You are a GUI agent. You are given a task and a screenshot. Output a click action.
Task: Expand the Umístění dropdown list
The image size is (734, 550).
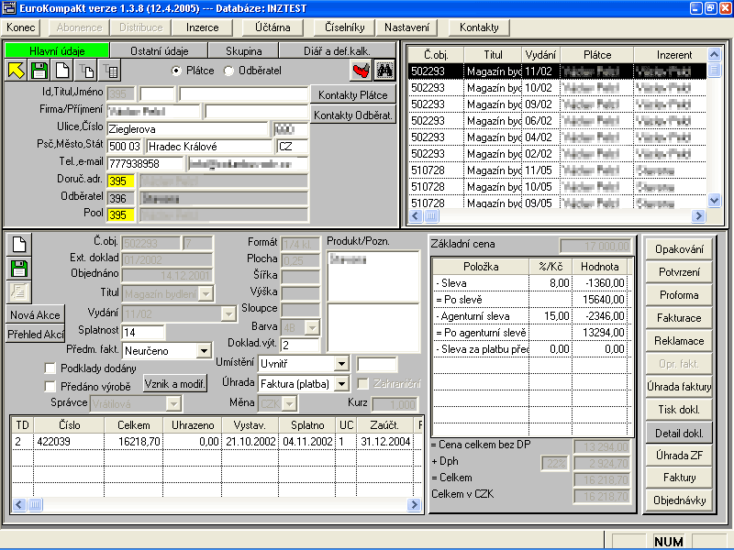(x=342, y=364)
